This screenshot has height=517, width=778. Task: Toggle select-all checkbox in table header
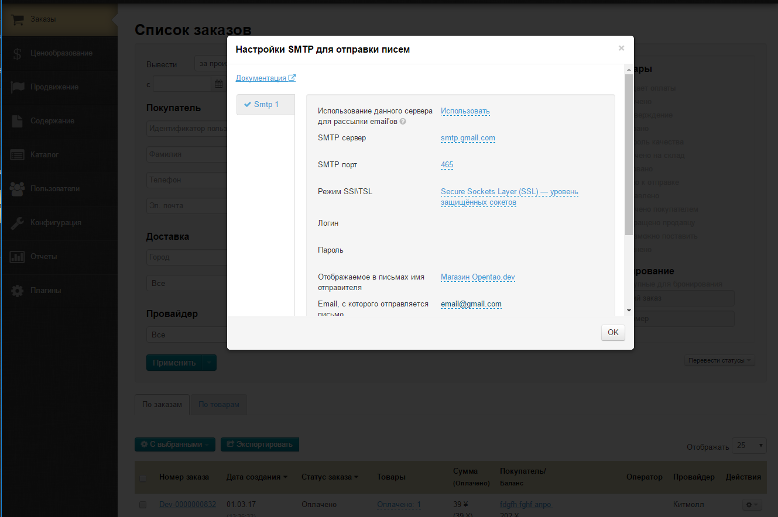coord(143,478)
